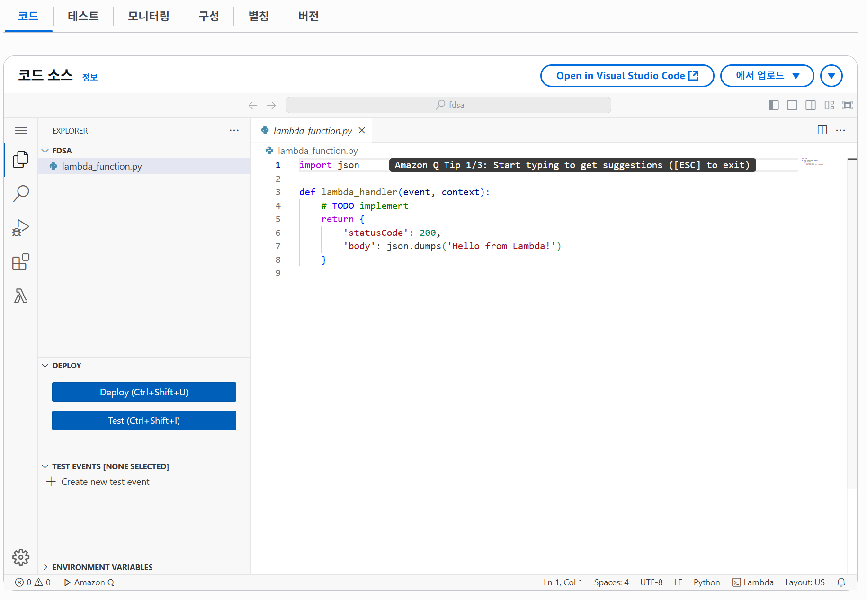The width and height of the screenshot is (867, 600).
Task: Open the 에서 업로드 dropdown
Action: point(767,76)
